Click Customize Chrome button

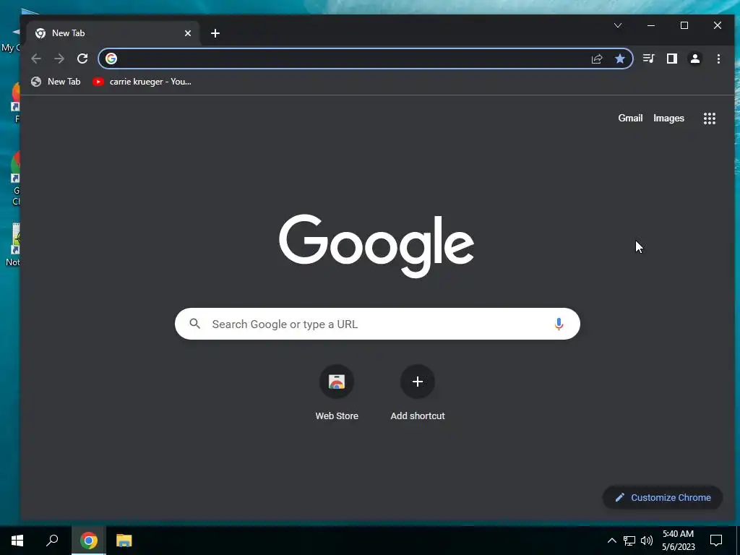click(663, 497)
